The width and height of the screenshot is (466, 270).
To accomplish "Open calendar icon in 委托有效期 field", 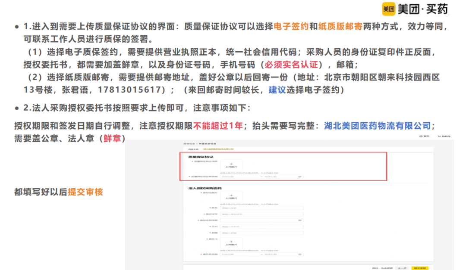I will 299,254.
